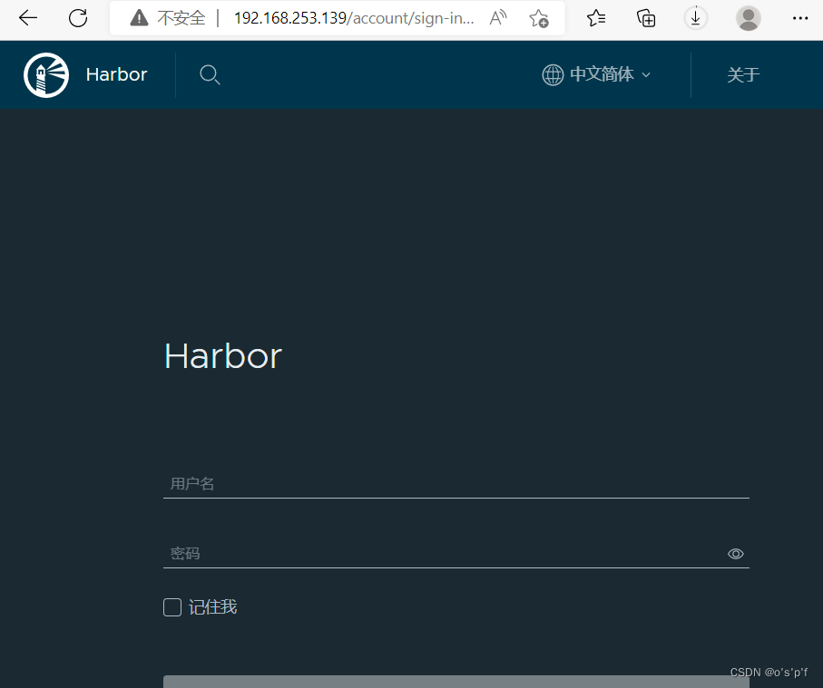Image resolution: width=823 pixels, height=688 pixels.
Task: Focus the 用户名 username field
Action: pos(456,483)
